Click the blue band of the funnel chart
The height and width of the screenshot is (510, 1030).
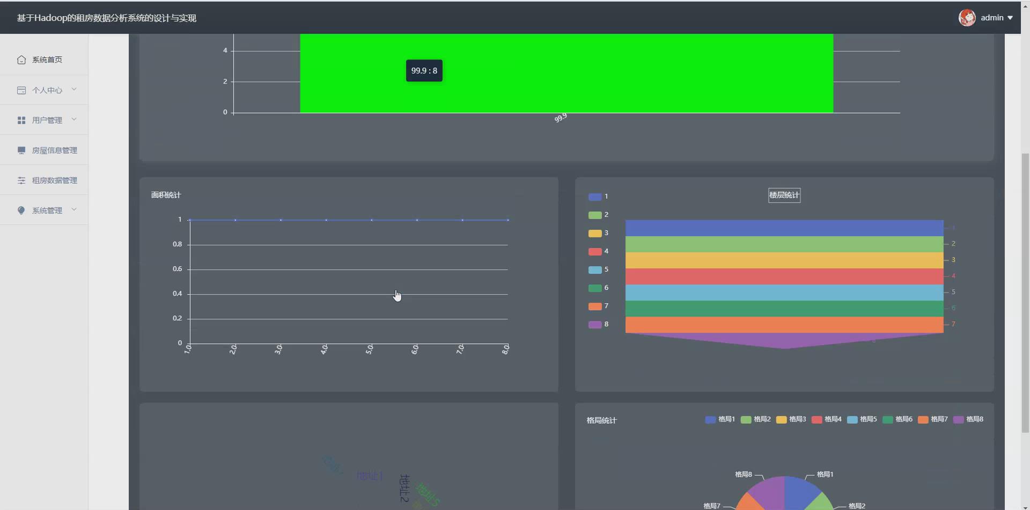(x=784, y=228)
